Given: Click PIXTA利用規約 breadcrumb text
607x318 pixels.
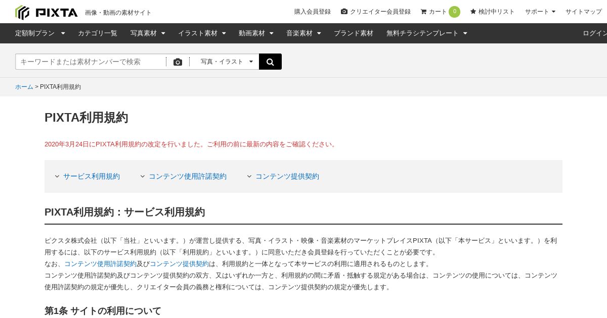Looking at the screenshot, I should click(x=61, y=87).
